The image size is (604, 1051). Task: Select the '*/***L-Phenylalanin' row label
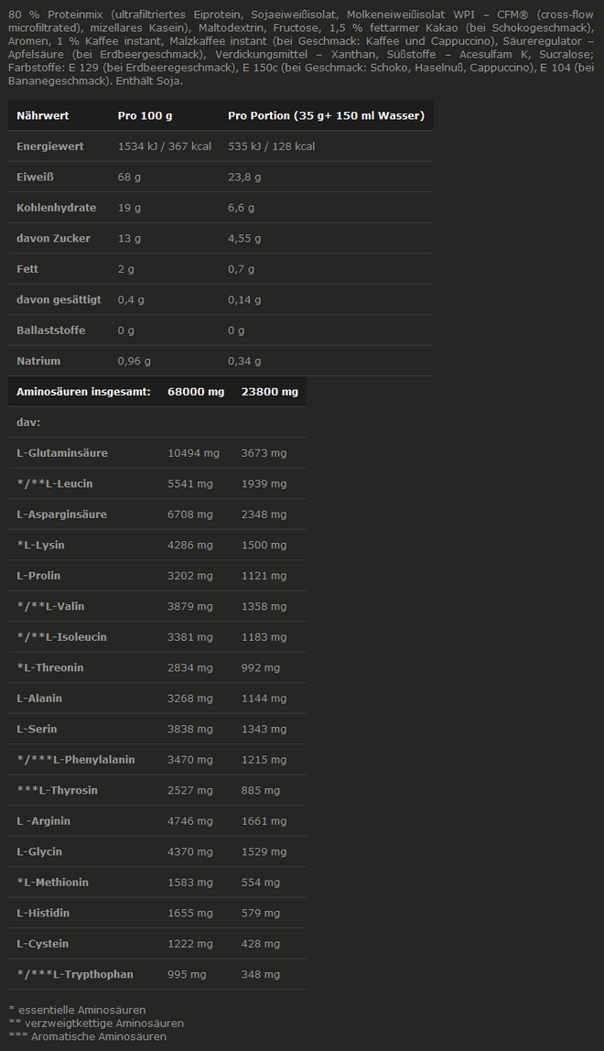pyautogui.click(x=76, y=760)
